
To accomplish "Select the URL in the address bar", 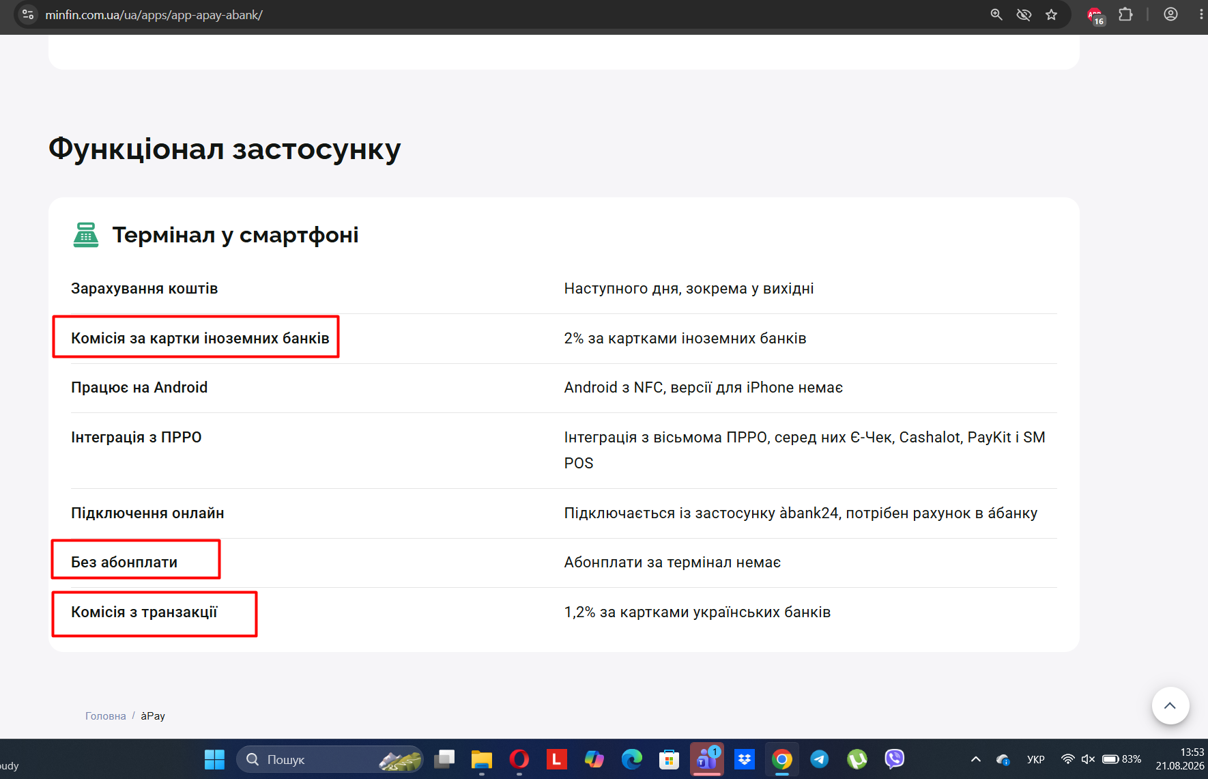I will click(154, 14).
